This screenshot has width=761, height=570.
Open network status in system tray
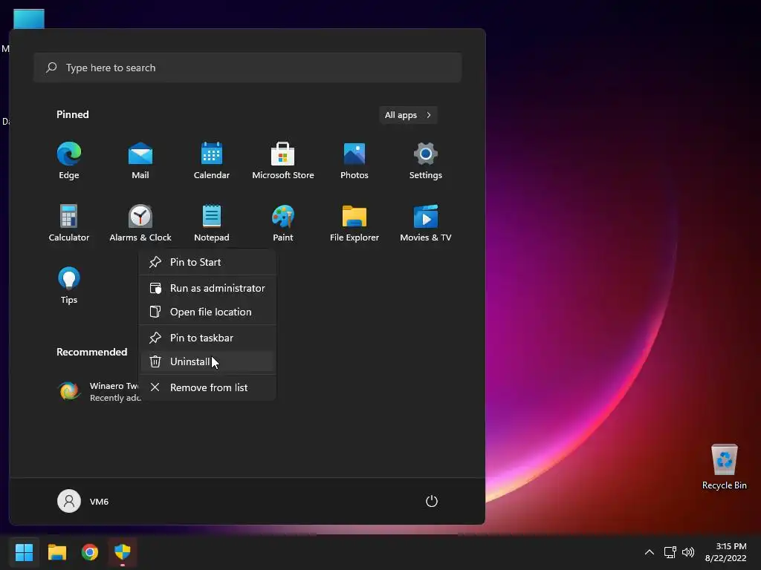click(x=670, y=552)
